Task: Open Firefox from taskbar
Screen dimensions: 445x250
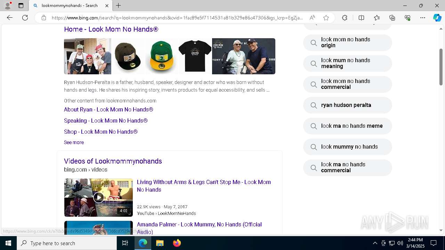Action: pos(177,243)
